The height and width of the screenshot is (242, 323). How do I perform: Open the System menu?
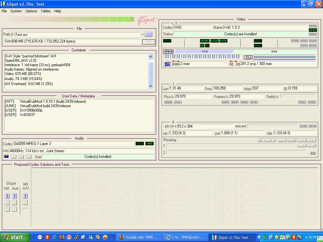(x=16, y=11)
